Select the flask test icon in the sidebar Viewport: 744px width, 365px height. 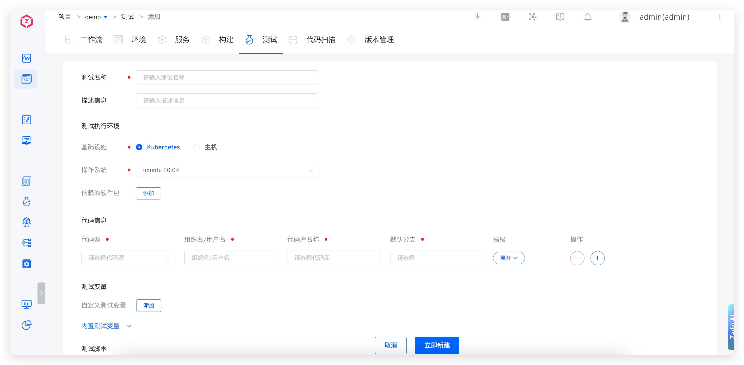26,201
